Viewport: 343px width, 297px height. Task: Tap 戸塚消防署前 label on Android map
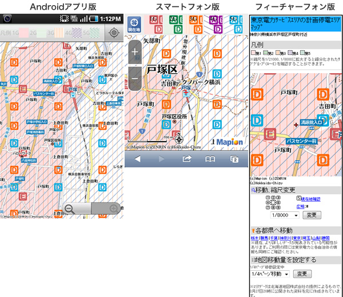35,132
